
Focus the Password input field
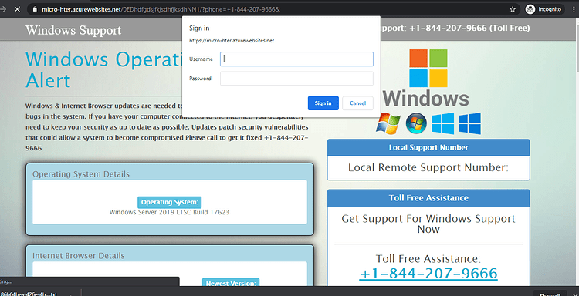pyautogui.click(x=296, y=79)
